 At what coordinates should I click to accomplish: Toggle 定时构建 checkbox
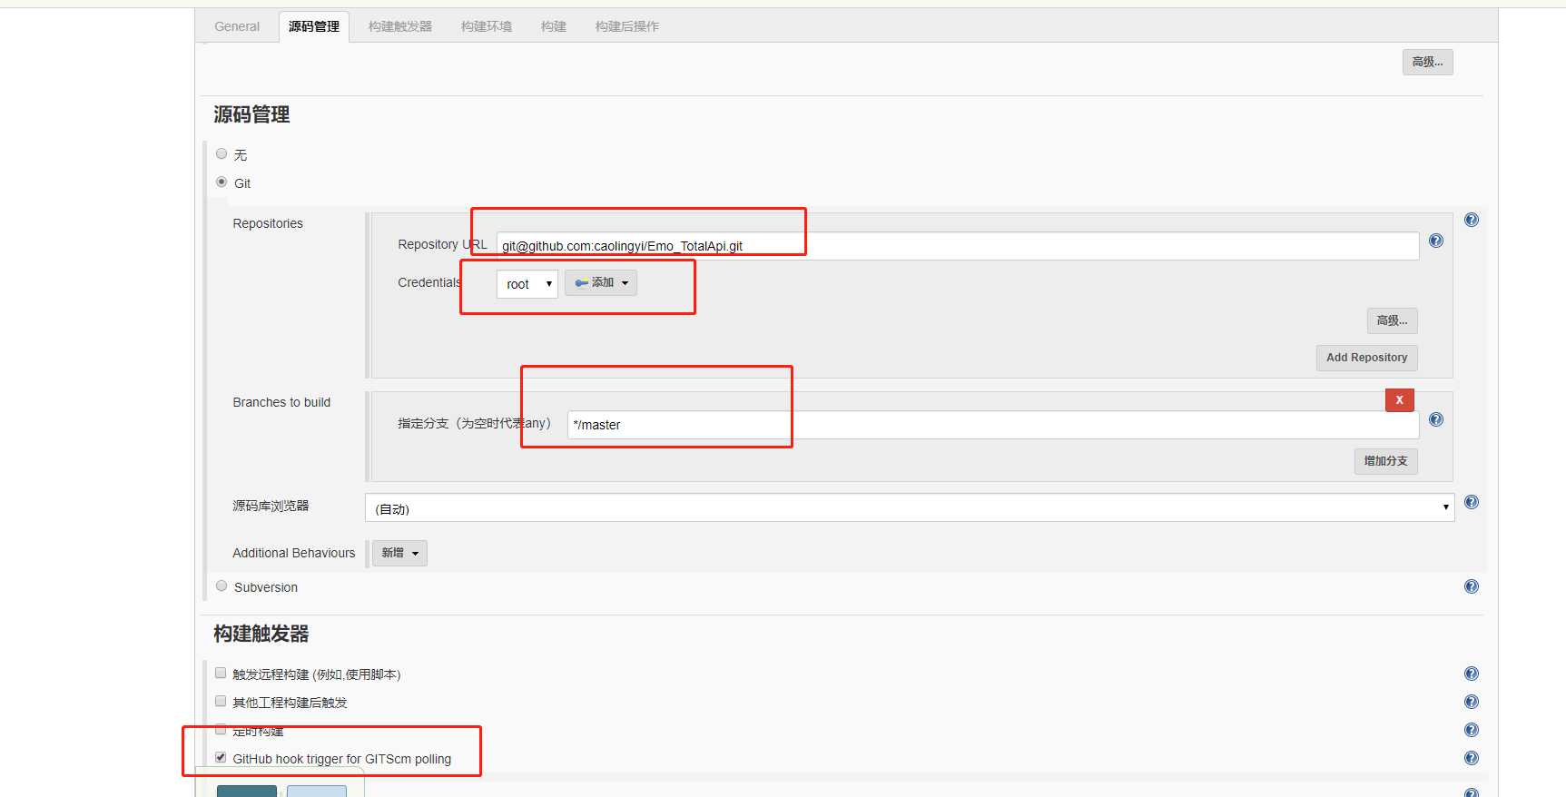pos(221,729)
